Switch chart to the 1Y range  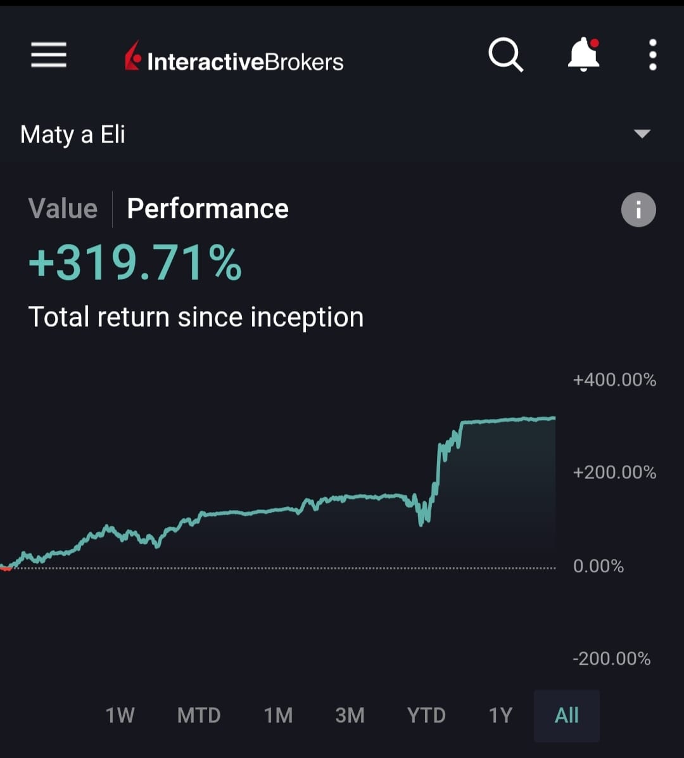(x=500, y=716)
